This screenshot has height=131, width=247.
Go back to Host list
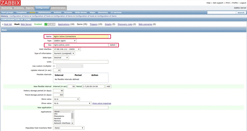tap(8, 24)
